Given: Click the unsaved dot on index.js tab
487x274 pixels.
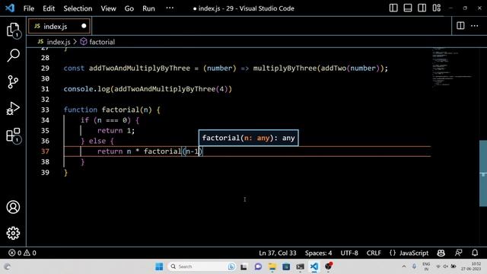Looking at the screenshot, I should coord(84,26).
